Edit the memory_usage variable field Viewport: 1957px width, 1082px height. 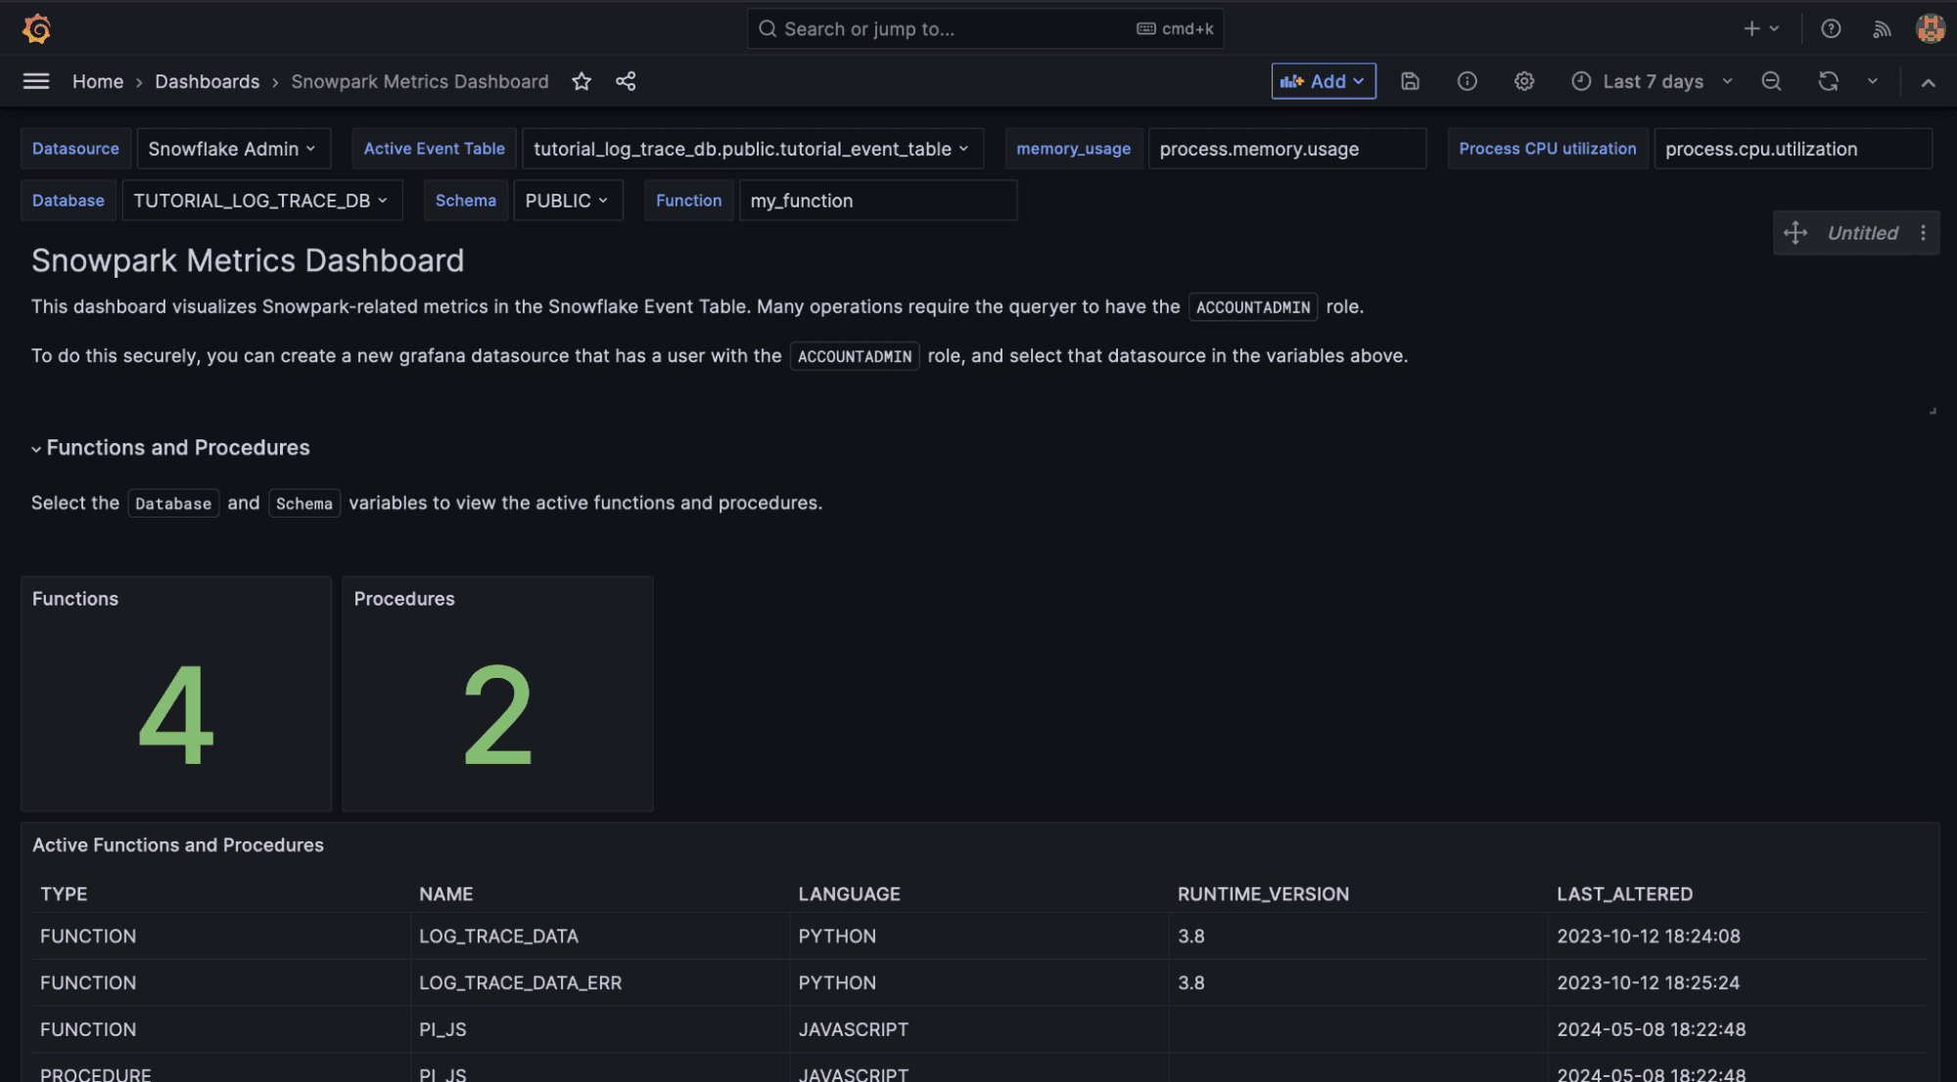click(x=1286, y=149)
